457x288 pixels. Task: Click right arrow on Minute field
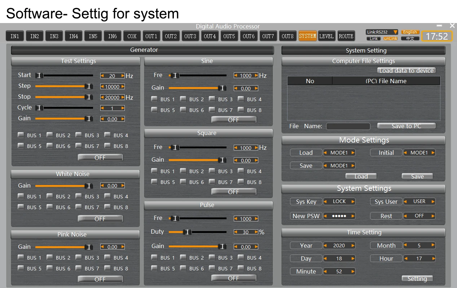(x=353, y=271)
